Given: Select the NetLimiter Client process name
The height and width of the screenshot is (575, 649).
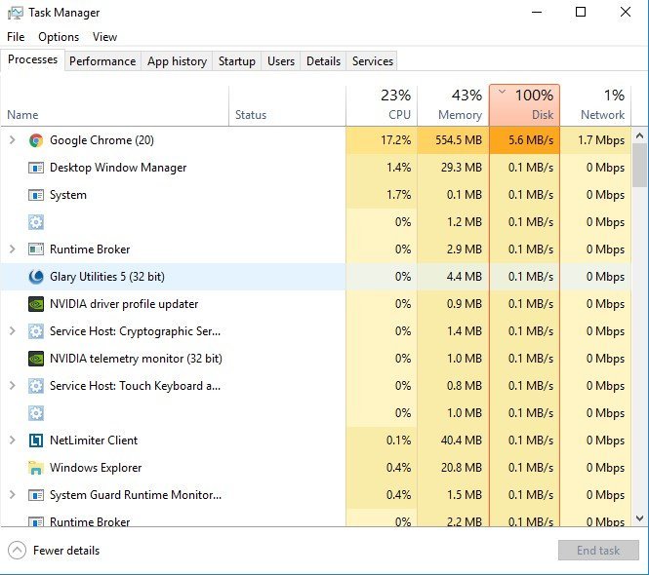Looking at the screenshot, I should 94,441.
